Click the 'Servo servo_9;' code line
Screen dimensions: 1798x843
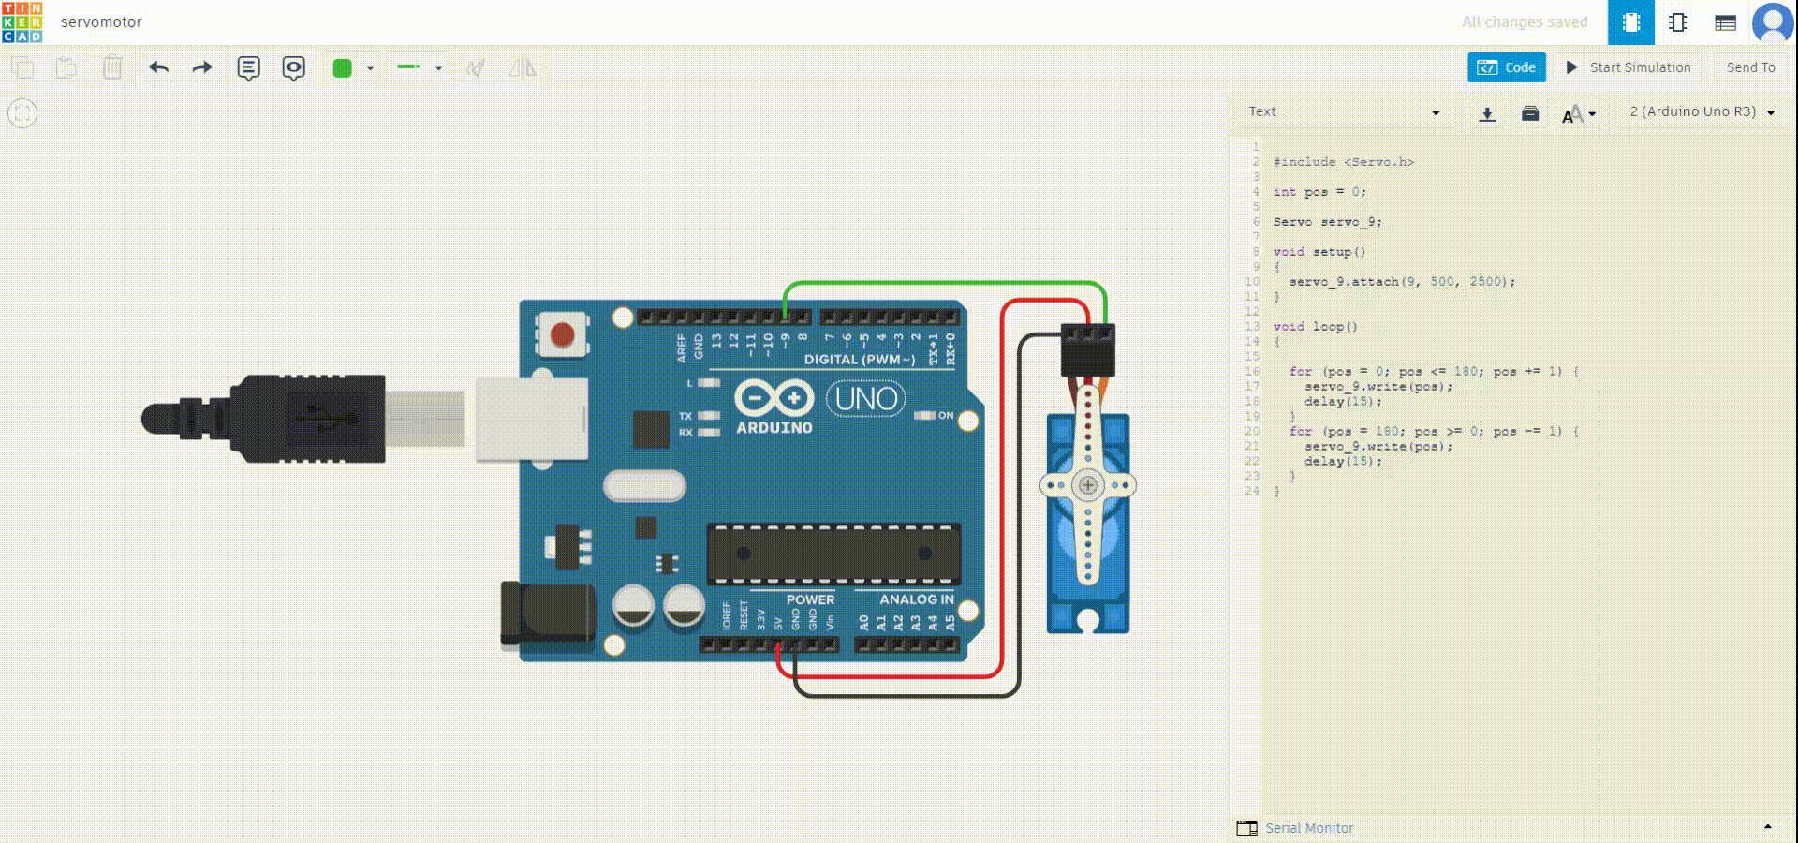(1327, 222)
